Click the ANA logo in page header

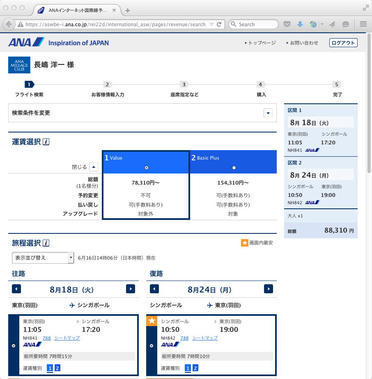(26, 43)
